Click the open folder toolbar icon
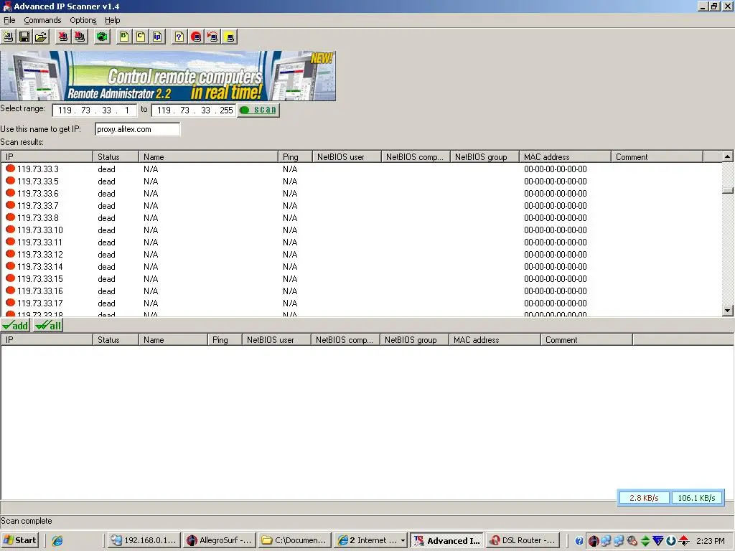Image resolution: width=735 pixels, height=551 pixels. tap(41, 37)
